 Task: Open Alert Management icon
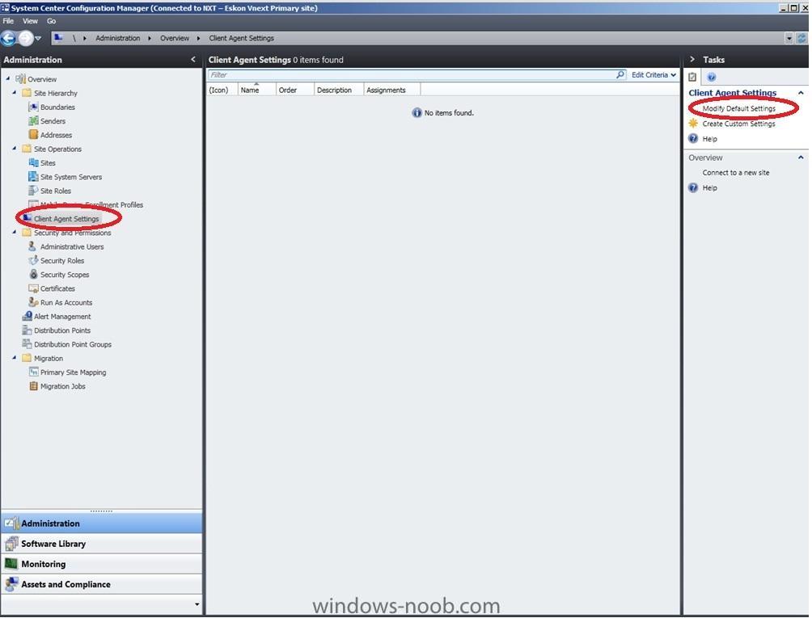[27, 316]
